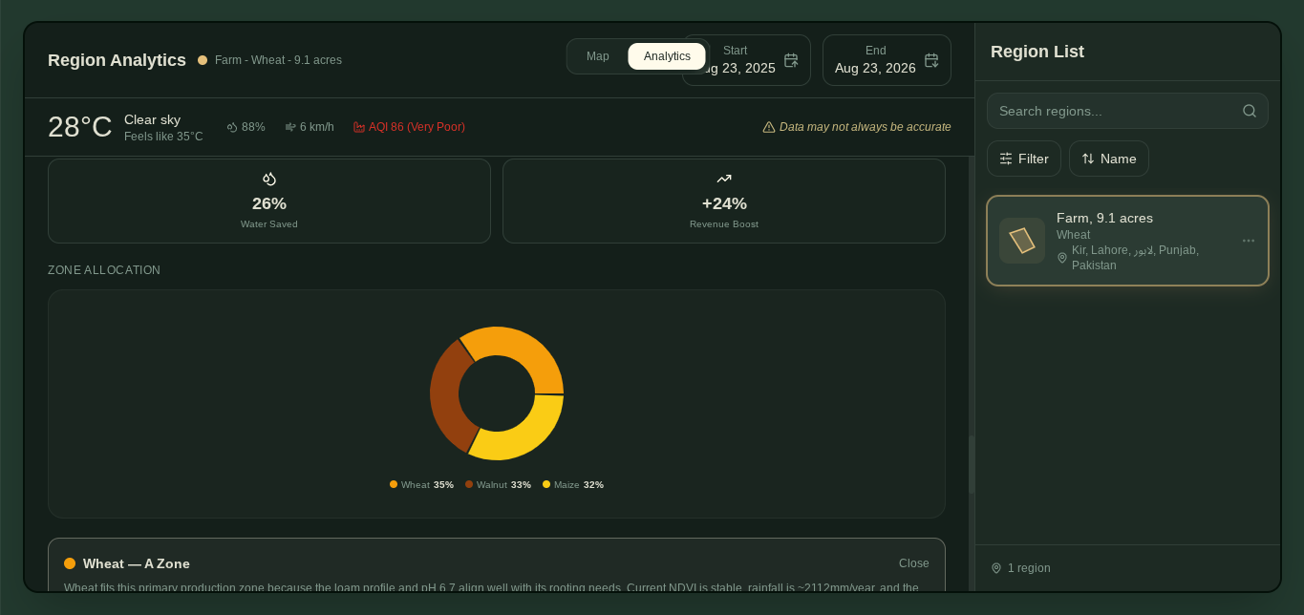Click the Farm - Wheat - 9.1 acres label
Viewport: 1304px width, 615px height.
point(278,60)
